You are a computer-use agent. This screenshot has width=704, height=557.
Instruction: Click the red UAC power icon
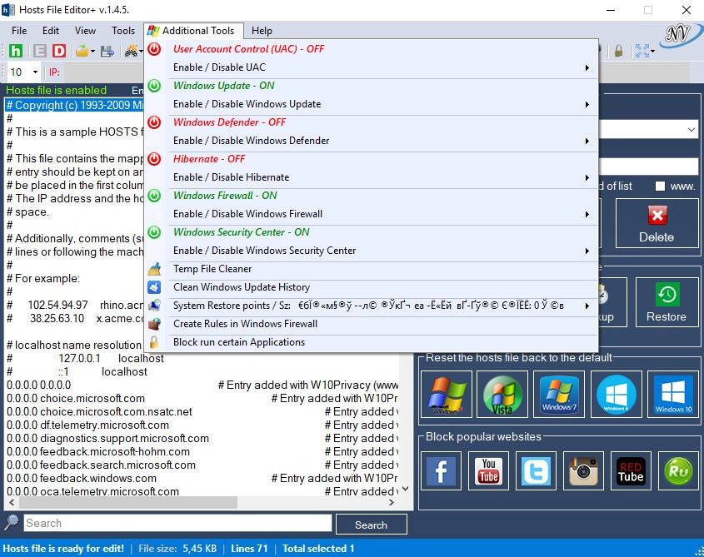pos(154,49)
